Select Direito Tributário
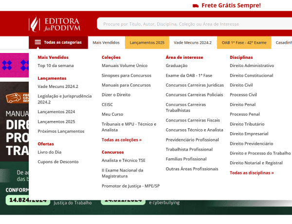 (247, 124)
